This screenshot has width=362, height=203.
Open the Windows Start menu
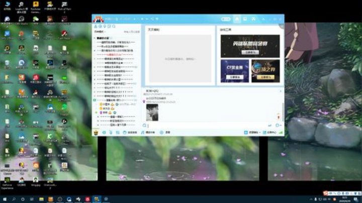point(5,199)
